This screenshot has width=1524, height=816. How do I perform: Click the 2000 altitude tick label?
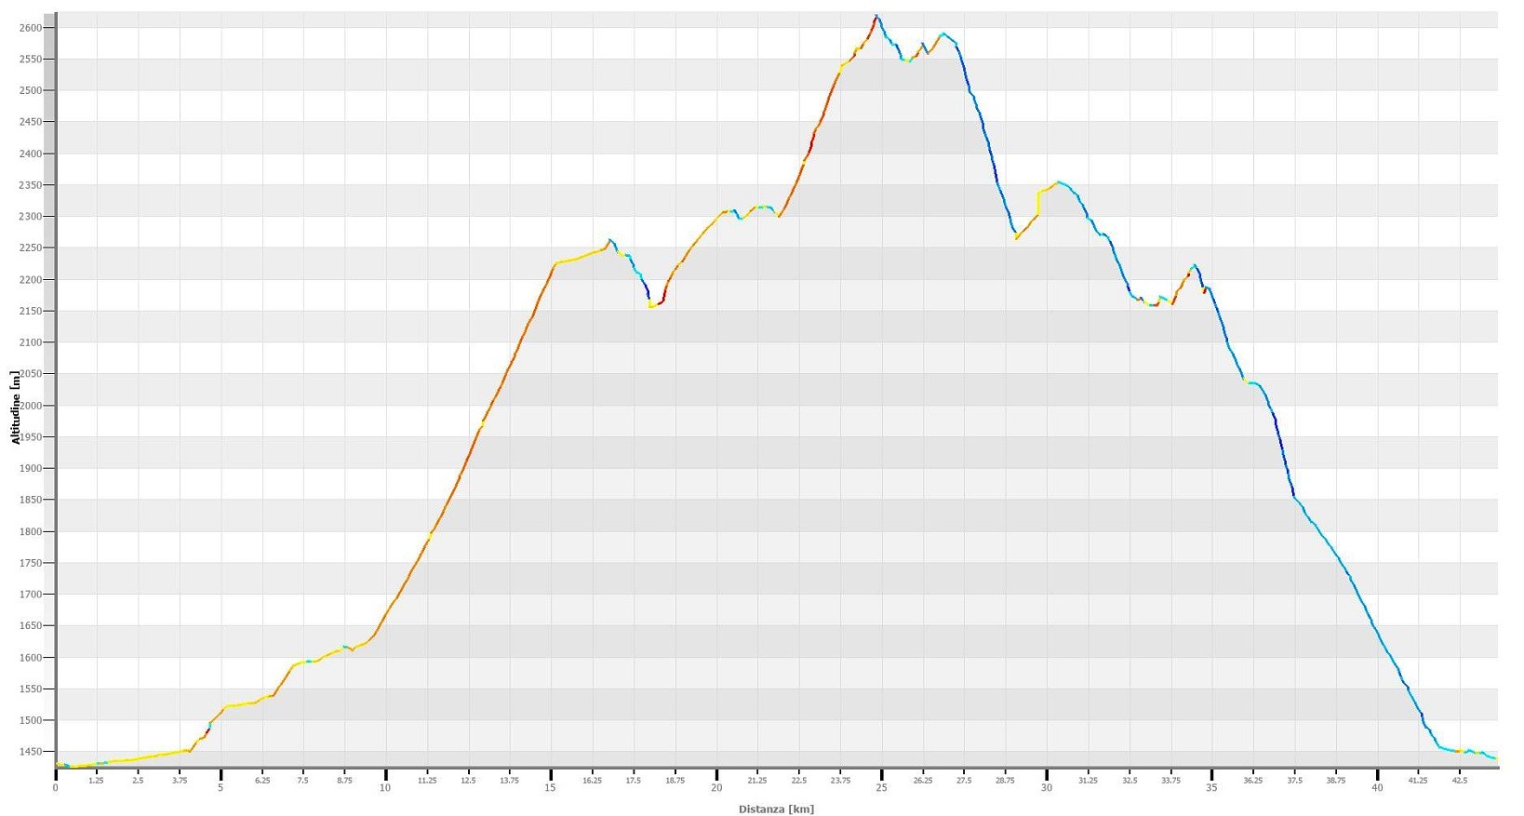[31, 406]
